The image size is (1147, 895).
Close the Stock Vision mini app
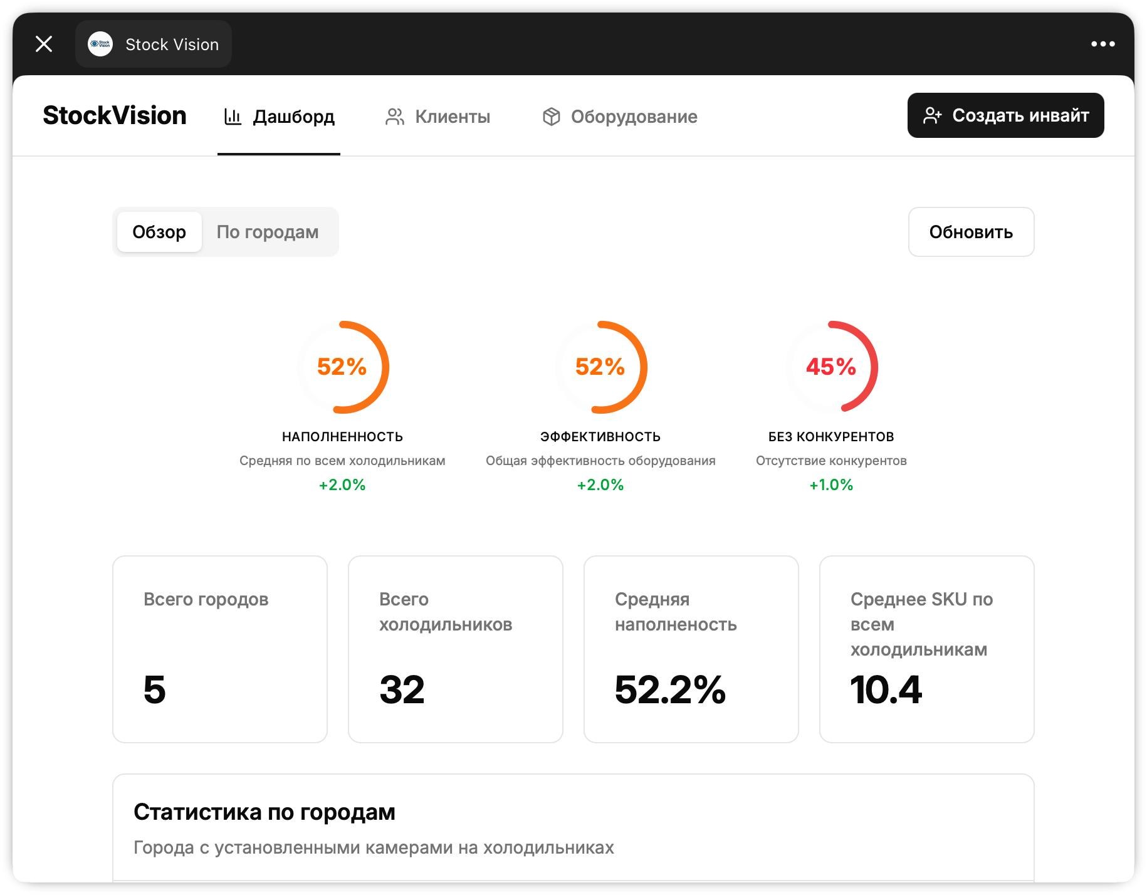point(44,44)
